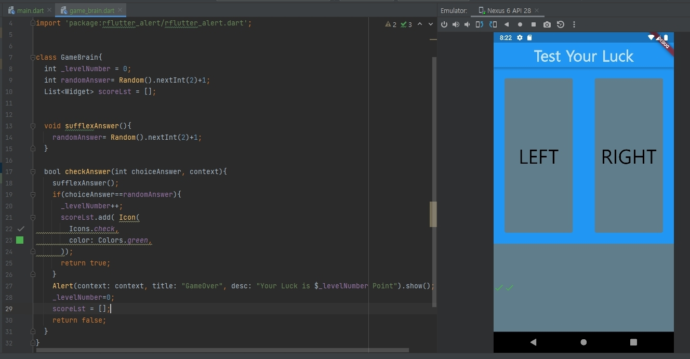Click the editor horizontal scrollbar
Viewport: 690px width, 359px height.
point(222,350)
